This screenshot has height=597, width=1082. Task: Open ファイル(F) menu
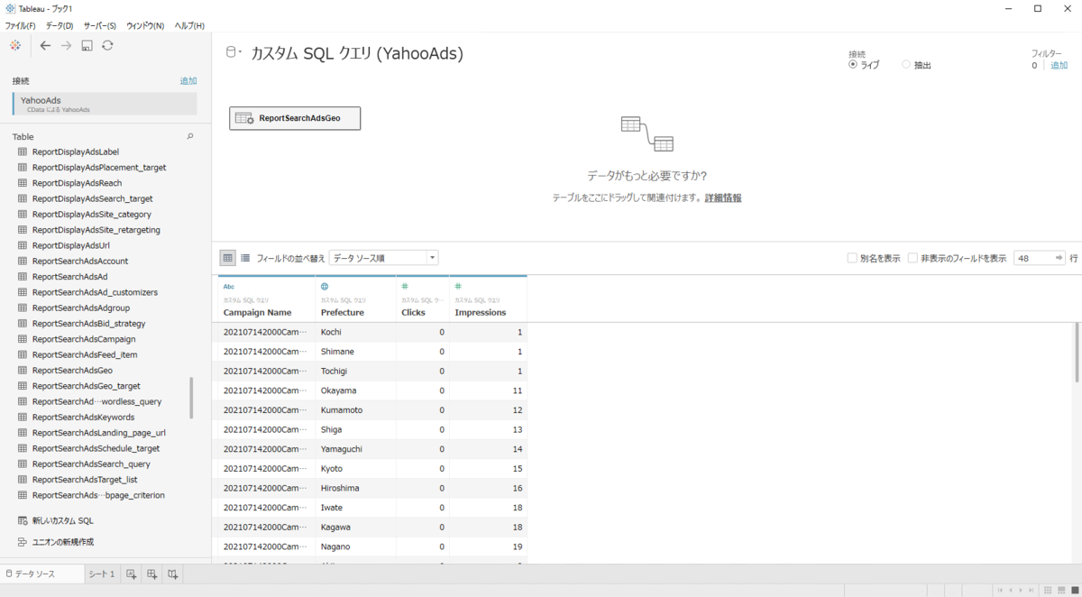(x=21, y=25)
